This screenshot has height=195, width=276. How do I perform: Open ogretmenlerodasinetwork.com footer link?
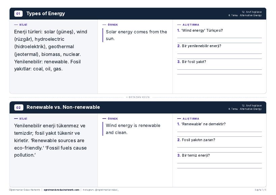[61, 190]
